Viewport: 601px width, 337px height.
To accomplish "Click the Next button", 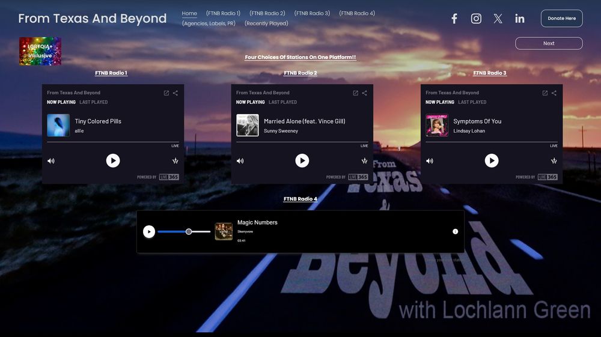I will pyautogui.click(x=549, y=43).
